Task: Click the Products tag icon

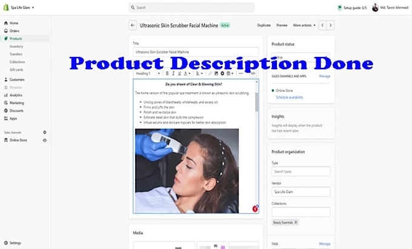Action: click(6, 39)
